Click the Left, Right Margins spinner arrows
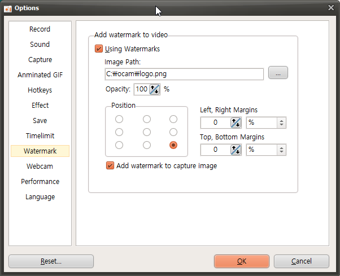 pyautogui.click(x=236, y=122)
